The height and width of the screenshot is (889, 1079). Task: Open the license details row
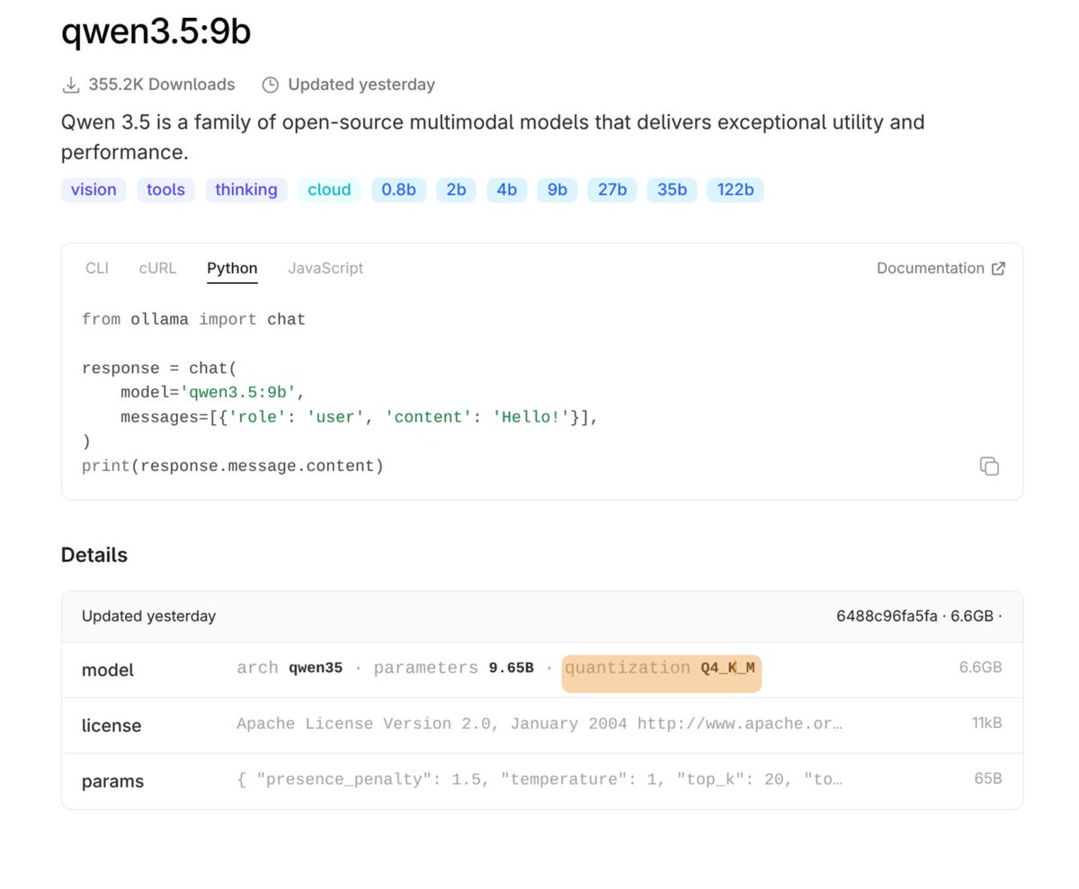tap(541, 725)
